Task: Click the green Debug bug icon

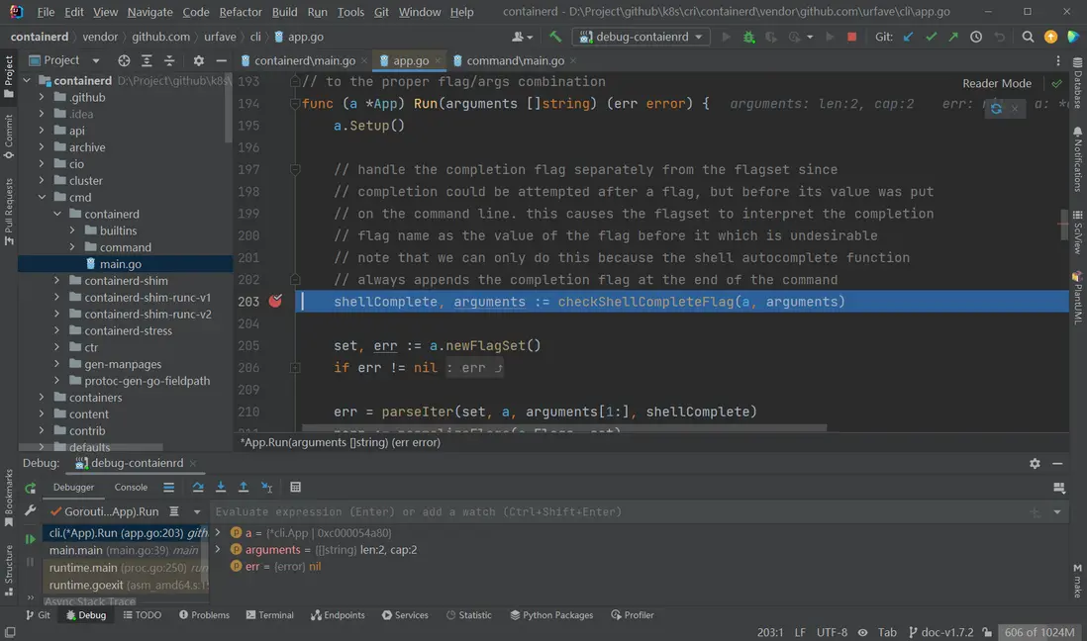Action: 749,37
